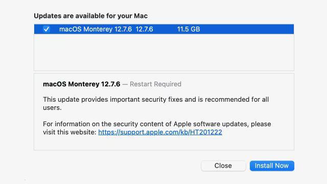Uncheck the macOS Monterey 12.7.6 update checkbox
The height and width of the screenshot is (184, 327).
click(46, 29)
